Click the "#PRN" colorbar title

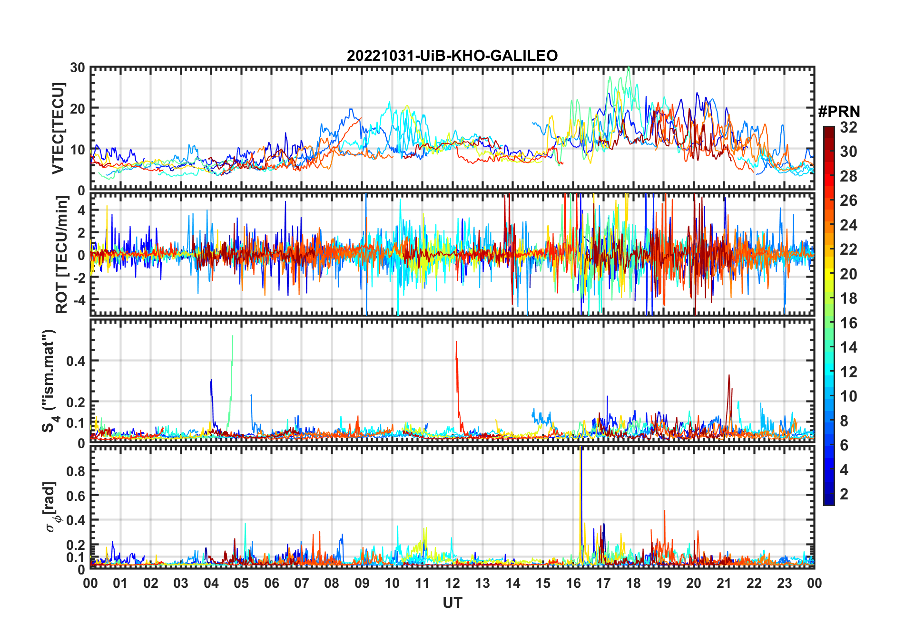coord(839,112)
